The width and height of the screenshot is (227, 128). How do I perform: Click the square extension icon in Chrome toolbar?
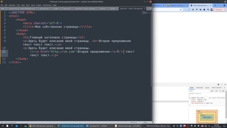click(200, 10)
